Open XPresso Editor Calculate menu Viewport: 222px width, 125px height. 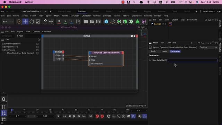tap(46, 32)
